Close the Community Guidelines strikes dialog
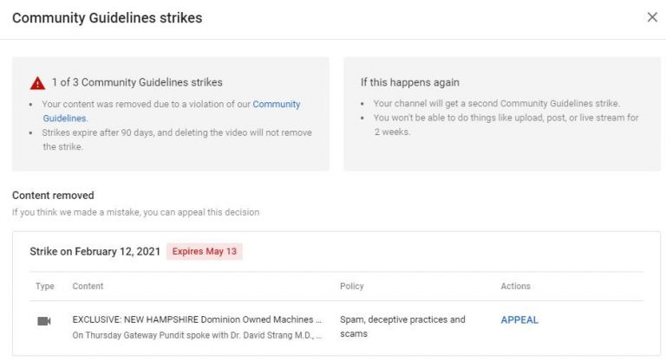This screenshot has height=361, width=666. (x=652, y=17)
